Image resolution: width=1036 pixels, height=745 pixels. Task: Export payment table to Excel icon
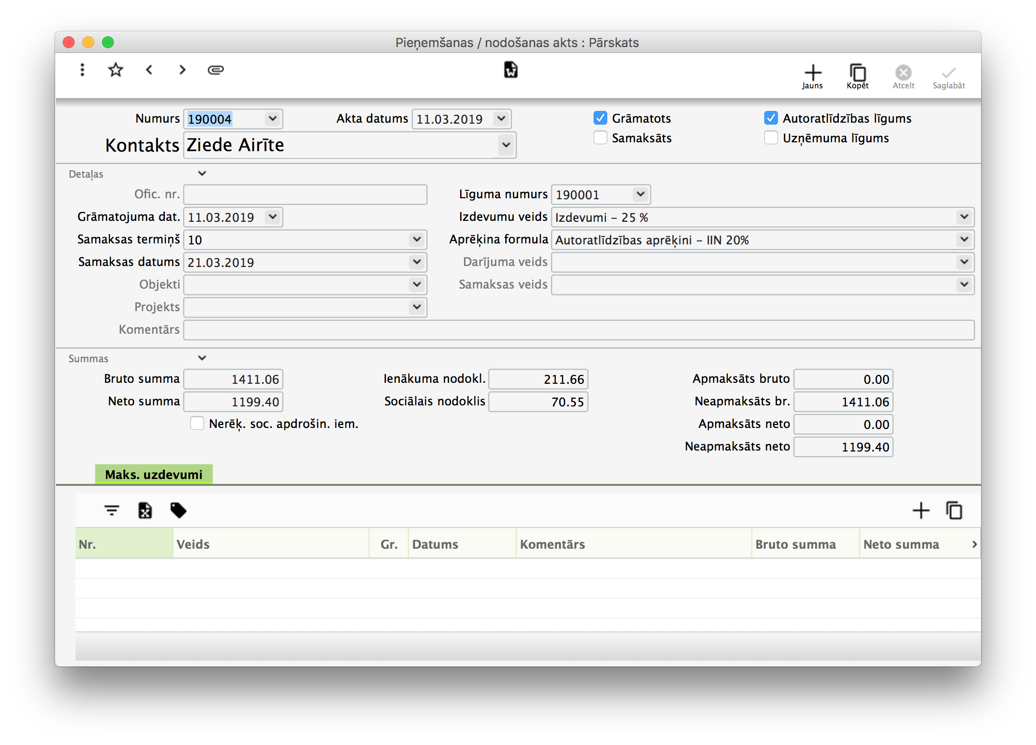click(x=145, y=510)
